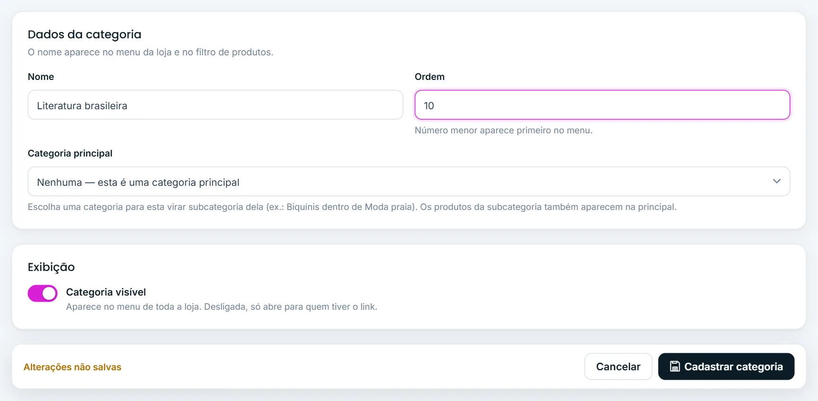The image size is (818, 401).
Task: Click the save icon in Cadastrar categoria
Action: (675, 366)
